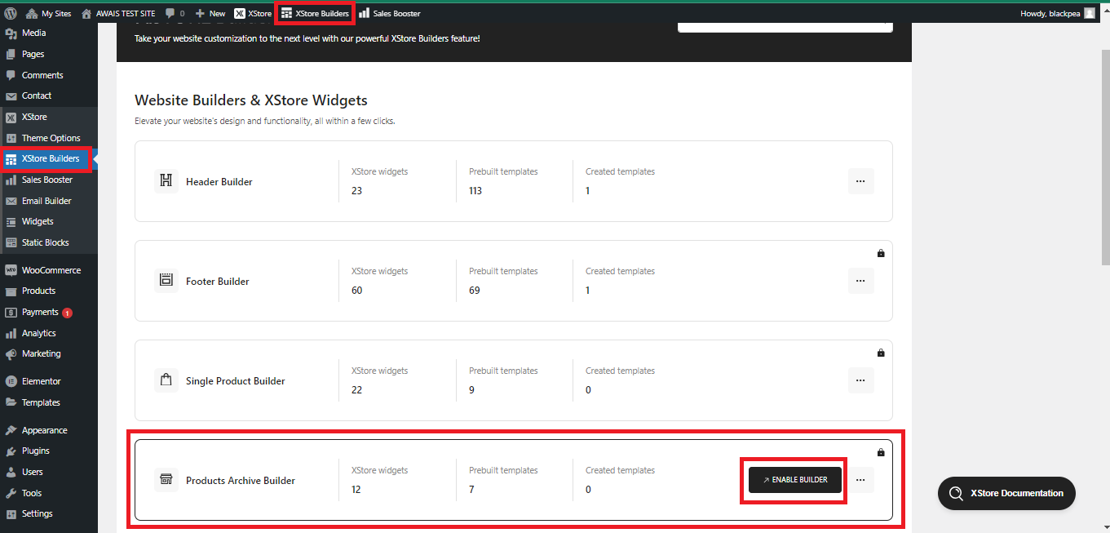The width and height of the screenshot is (1110, 533).
Task: Click the Products Archive Builder lock icon
Action: 881,452
